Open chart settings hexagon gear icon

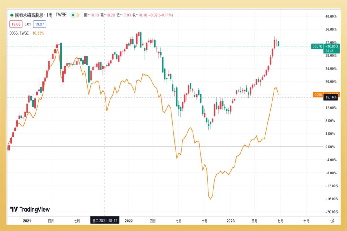point(332,221)
